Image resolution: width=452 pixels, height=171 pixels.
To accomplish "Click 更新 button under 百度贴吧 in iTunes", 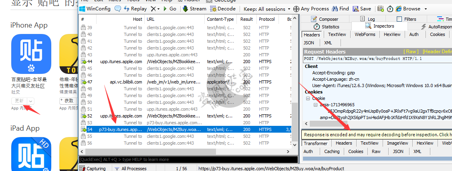I will pos(19,101).
